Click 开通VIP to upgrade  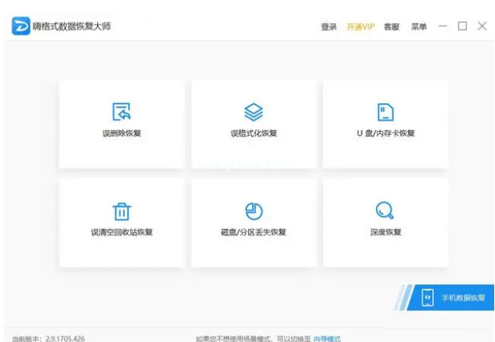pyautogui.click(x=360, y=27)
